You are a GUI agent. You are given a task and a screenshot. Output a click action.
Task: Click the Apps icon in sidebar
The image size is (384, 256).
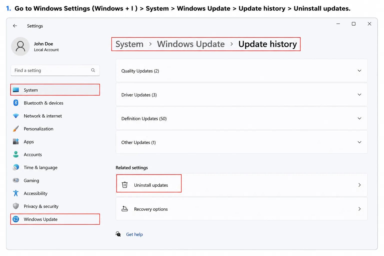(16, 141)
